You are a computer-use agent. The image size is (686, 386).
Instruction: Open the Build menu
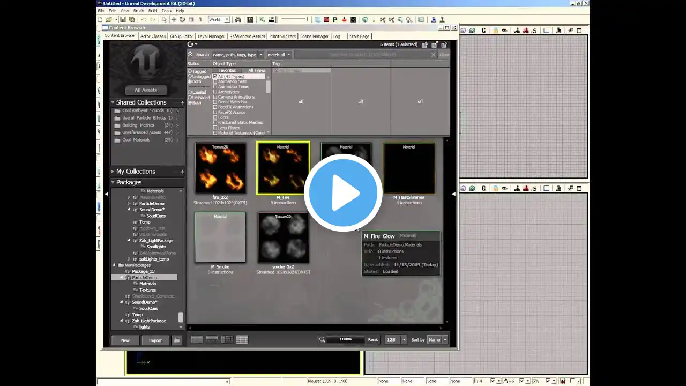pos(153,11)
